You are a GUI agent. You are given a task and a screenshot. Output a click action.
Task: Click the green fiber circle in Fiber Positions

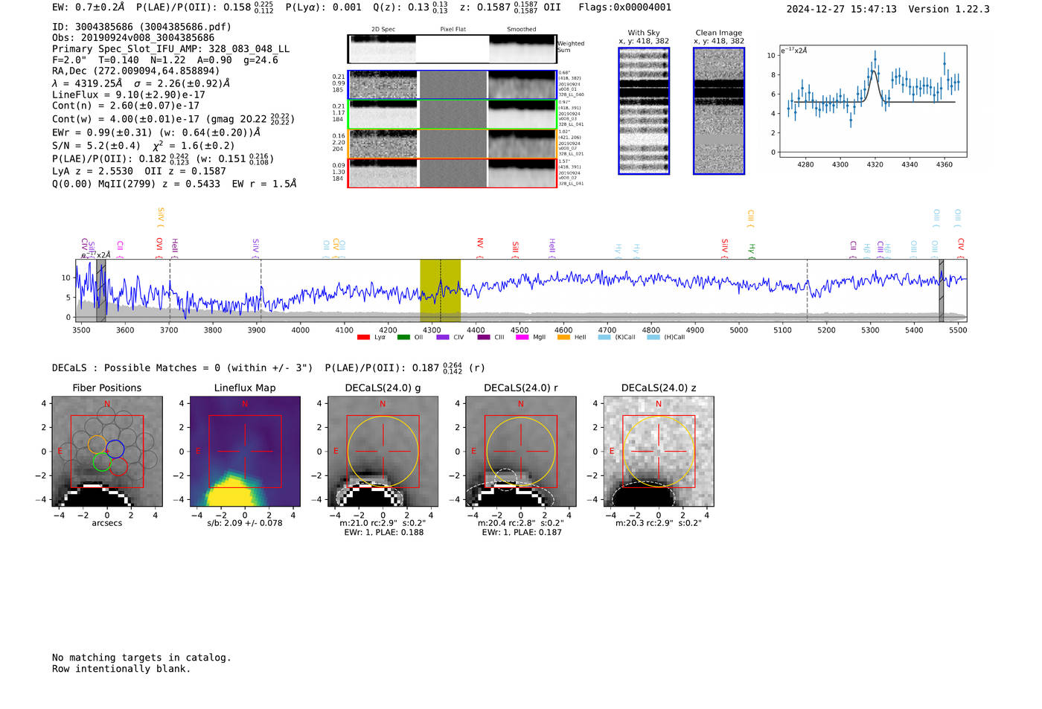click(x=102, y=462)
